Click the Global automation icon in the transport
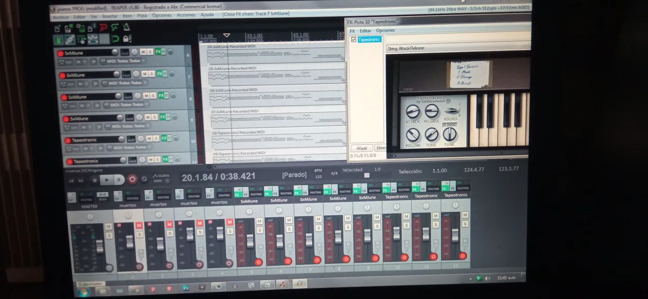The height and width of the screenshot is (299, 648). [161, 176]
